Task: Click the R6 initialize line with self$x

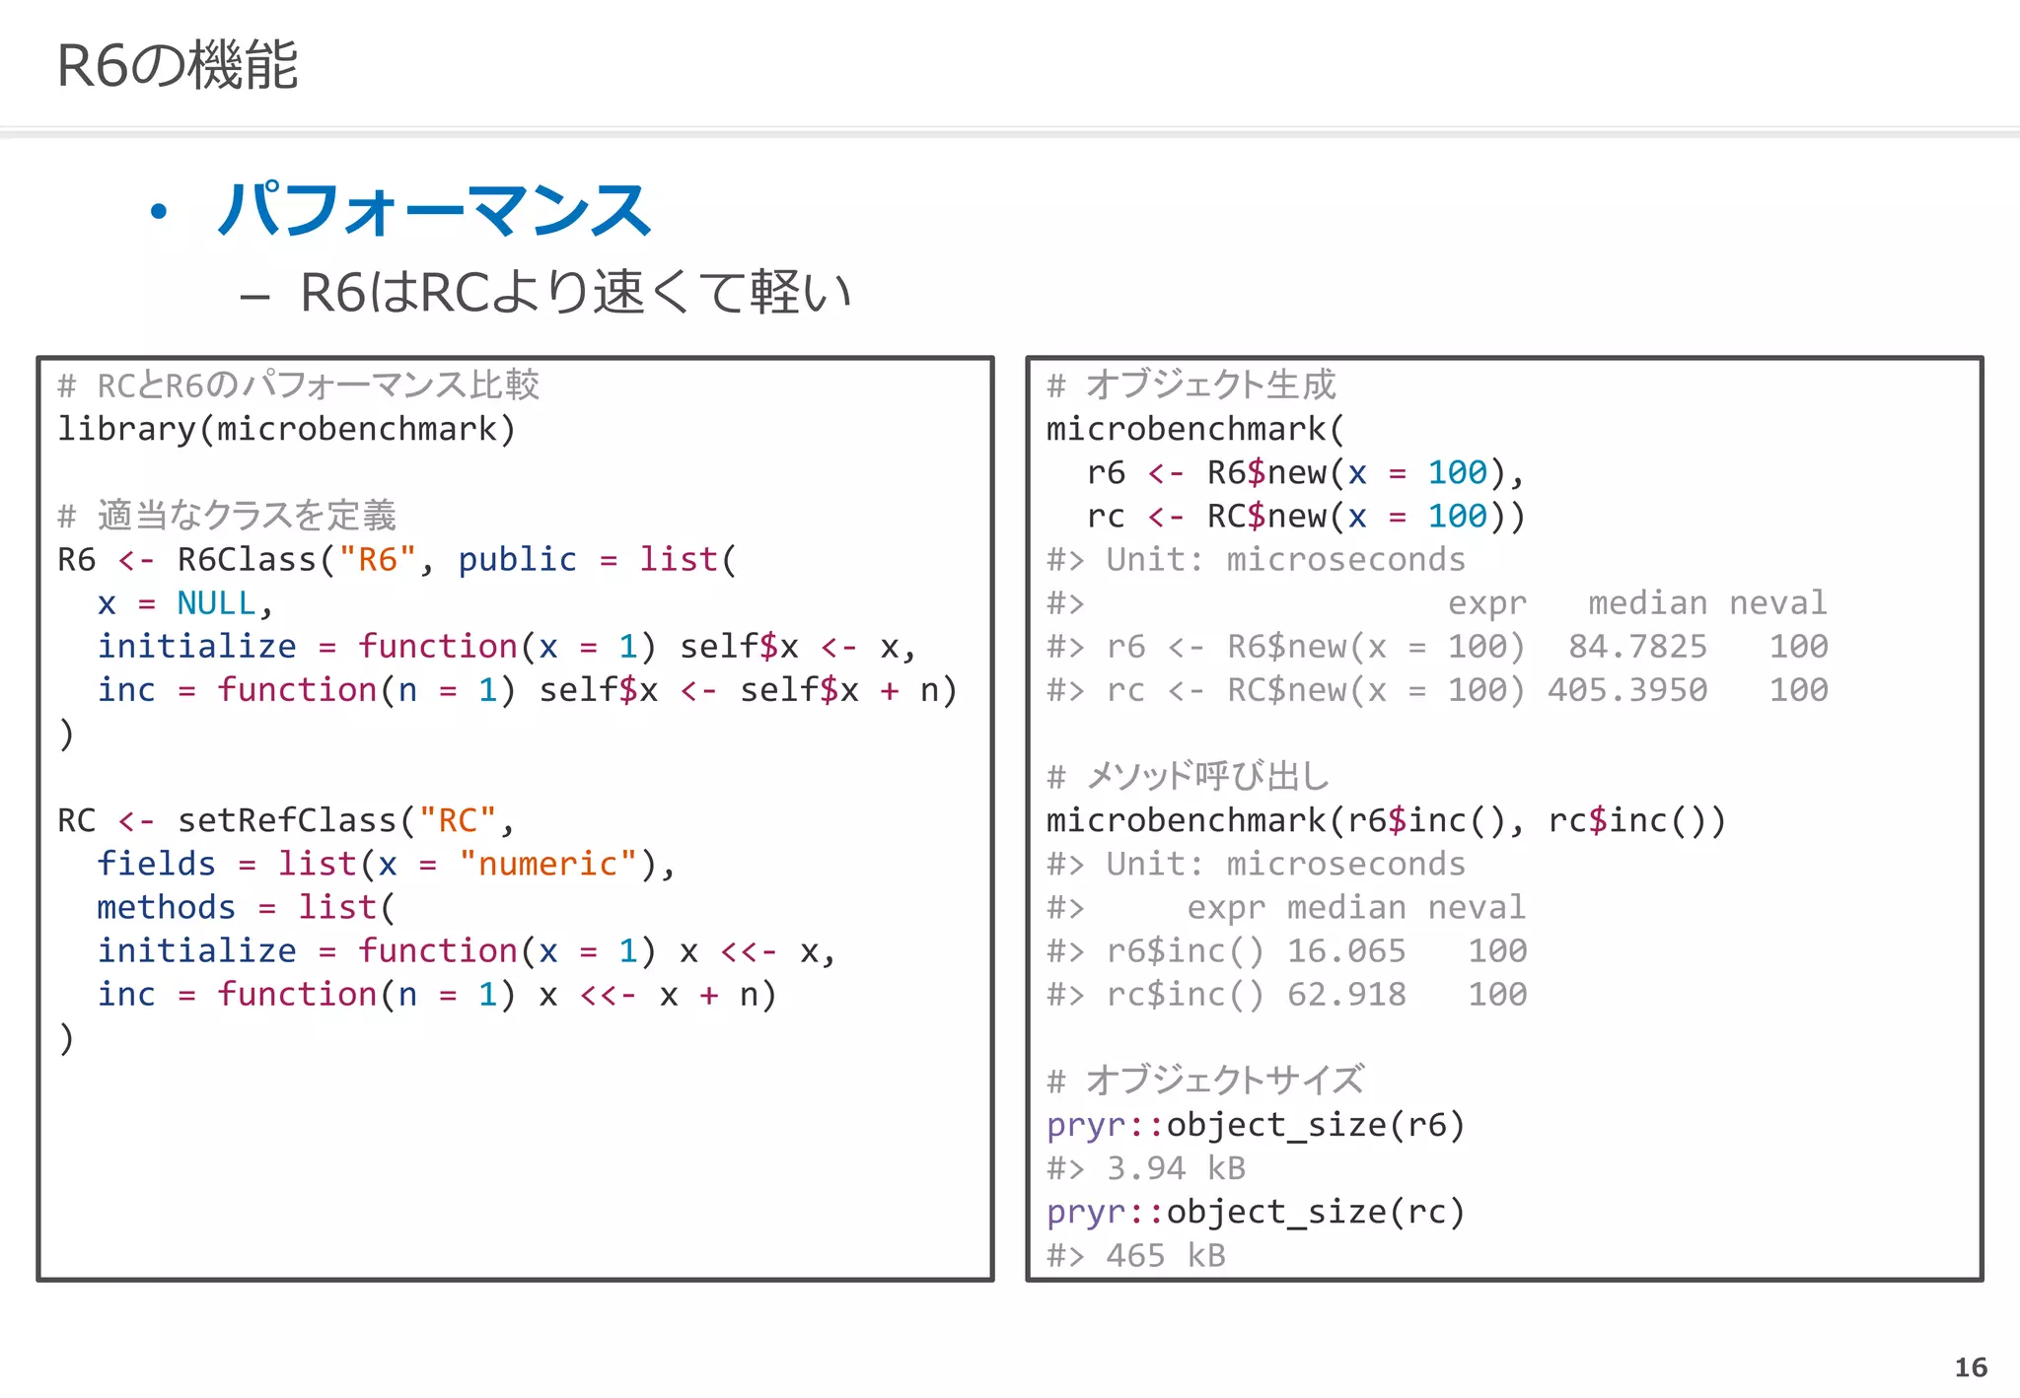Action: coord(507,646)
